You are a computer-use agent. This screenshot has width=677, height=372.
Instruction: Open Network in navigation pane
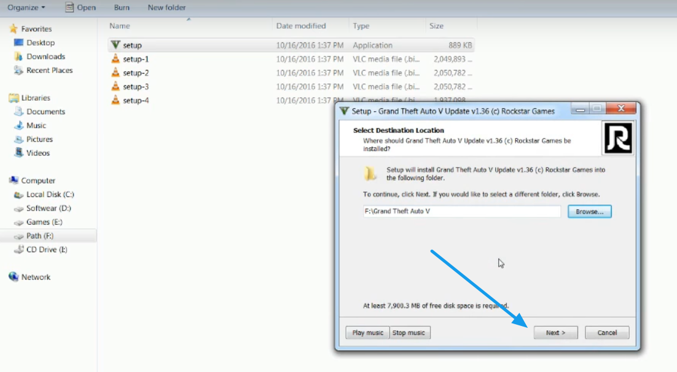(x=36, y=277)
